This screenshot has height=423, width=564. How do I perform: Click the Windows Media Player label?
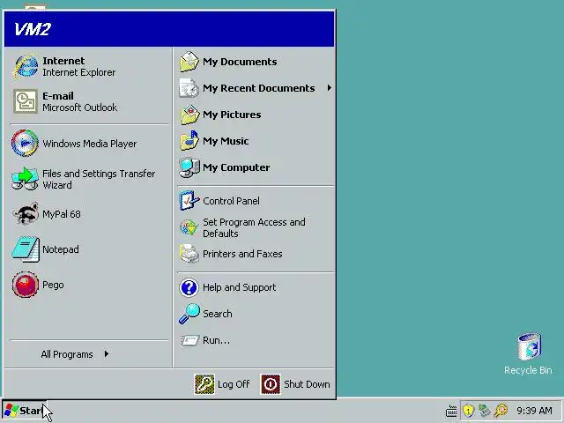coord(90,144)
